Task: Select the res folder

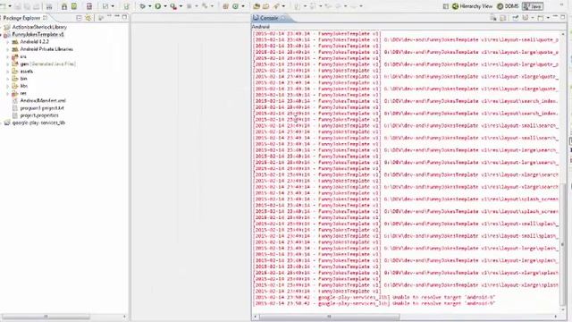Action: [23, 93]
